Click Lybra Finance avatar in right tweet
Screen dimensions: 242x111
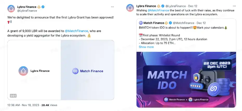(x=130, y=8)
